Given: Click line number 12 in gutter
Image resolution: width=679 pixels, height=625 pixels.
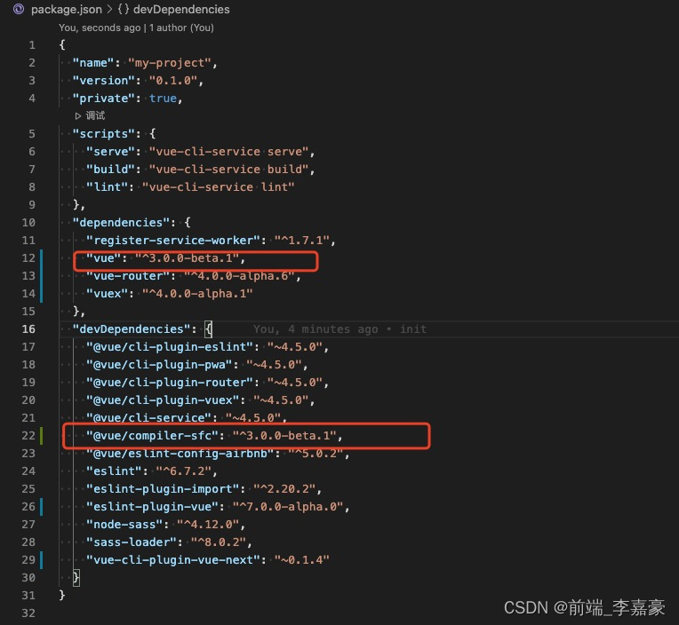Looking at the screenshot, I should pyautogui.click(x=28, y=258).
